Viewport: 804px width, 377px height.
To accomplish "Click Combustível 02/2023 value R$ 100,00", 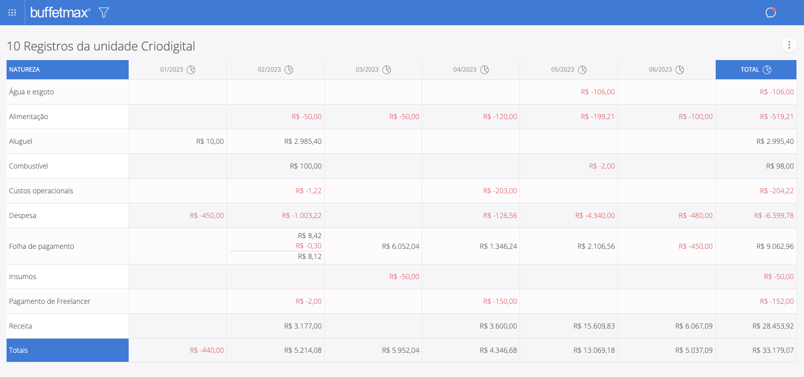I will pos(306,166).
